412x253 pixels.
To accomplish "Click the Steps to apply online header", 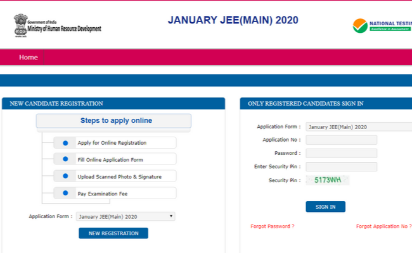I will 114,121.
